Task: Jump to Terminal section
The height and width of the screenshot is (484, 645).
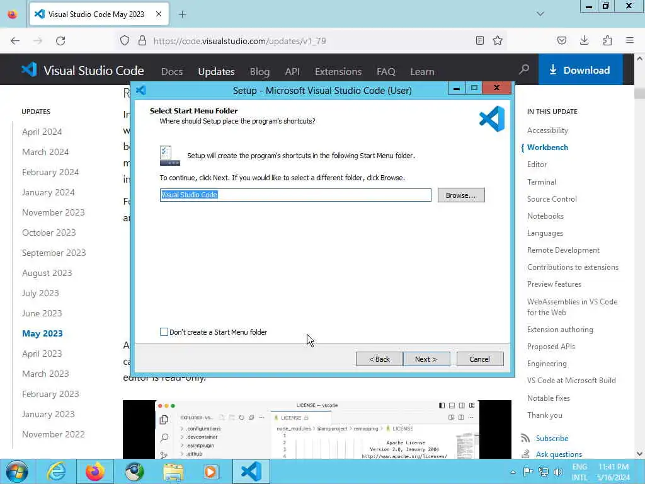Action: (541, 182)
